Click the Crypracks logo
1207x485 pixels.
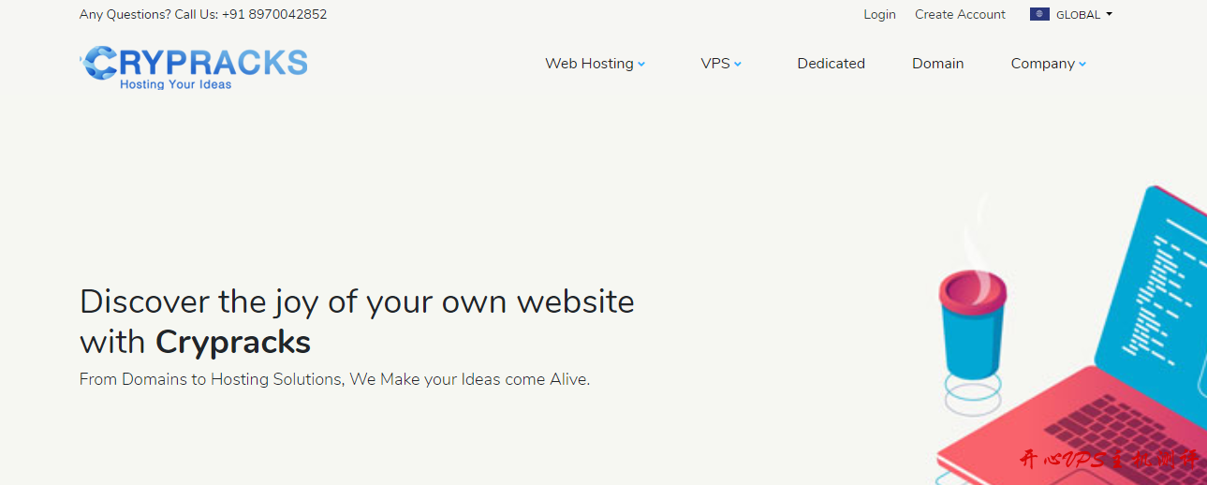pos(194,67)
